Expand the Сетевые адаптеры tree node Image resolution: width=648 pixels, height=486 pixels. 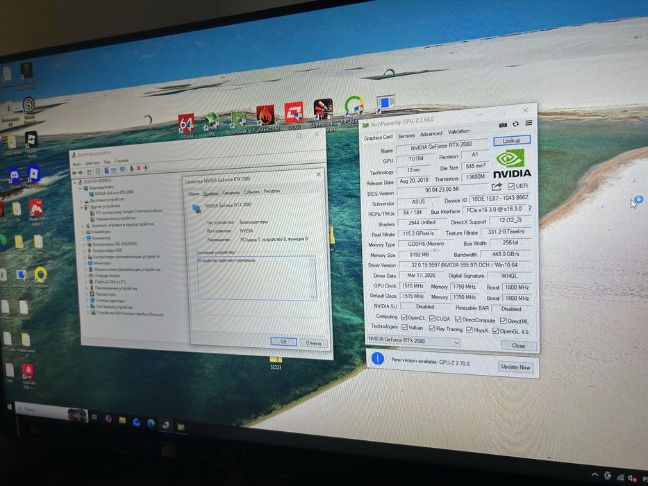[88, 301]
